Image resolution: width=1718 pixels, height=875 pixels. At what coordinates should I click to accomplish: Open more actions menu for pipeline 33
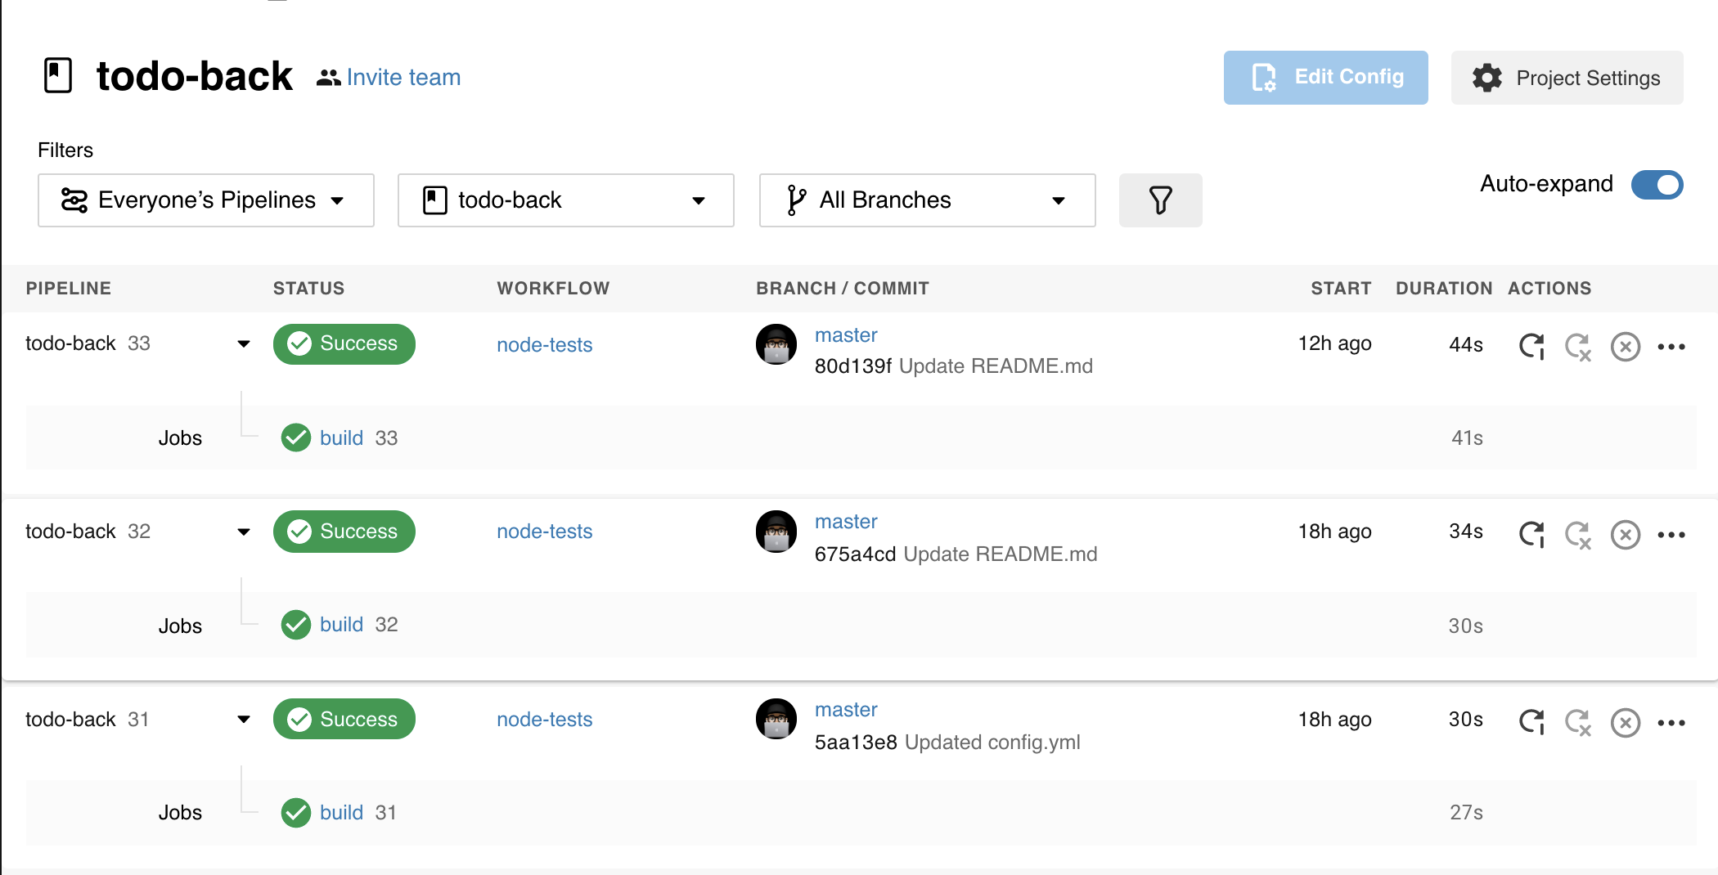pyautogui.click(x=1671, y=346)
